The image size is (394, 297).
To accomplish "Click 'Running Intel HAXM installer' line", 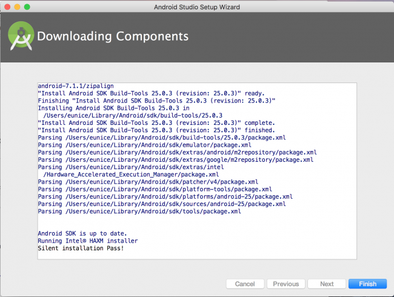I will [88, 241].
